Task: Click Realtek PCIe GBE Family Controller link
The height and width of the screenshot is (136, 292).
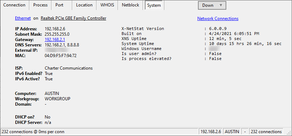Action: 74,18
